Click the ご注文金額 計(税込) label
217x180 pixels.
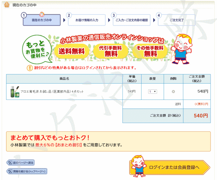[x=165, y=115]
